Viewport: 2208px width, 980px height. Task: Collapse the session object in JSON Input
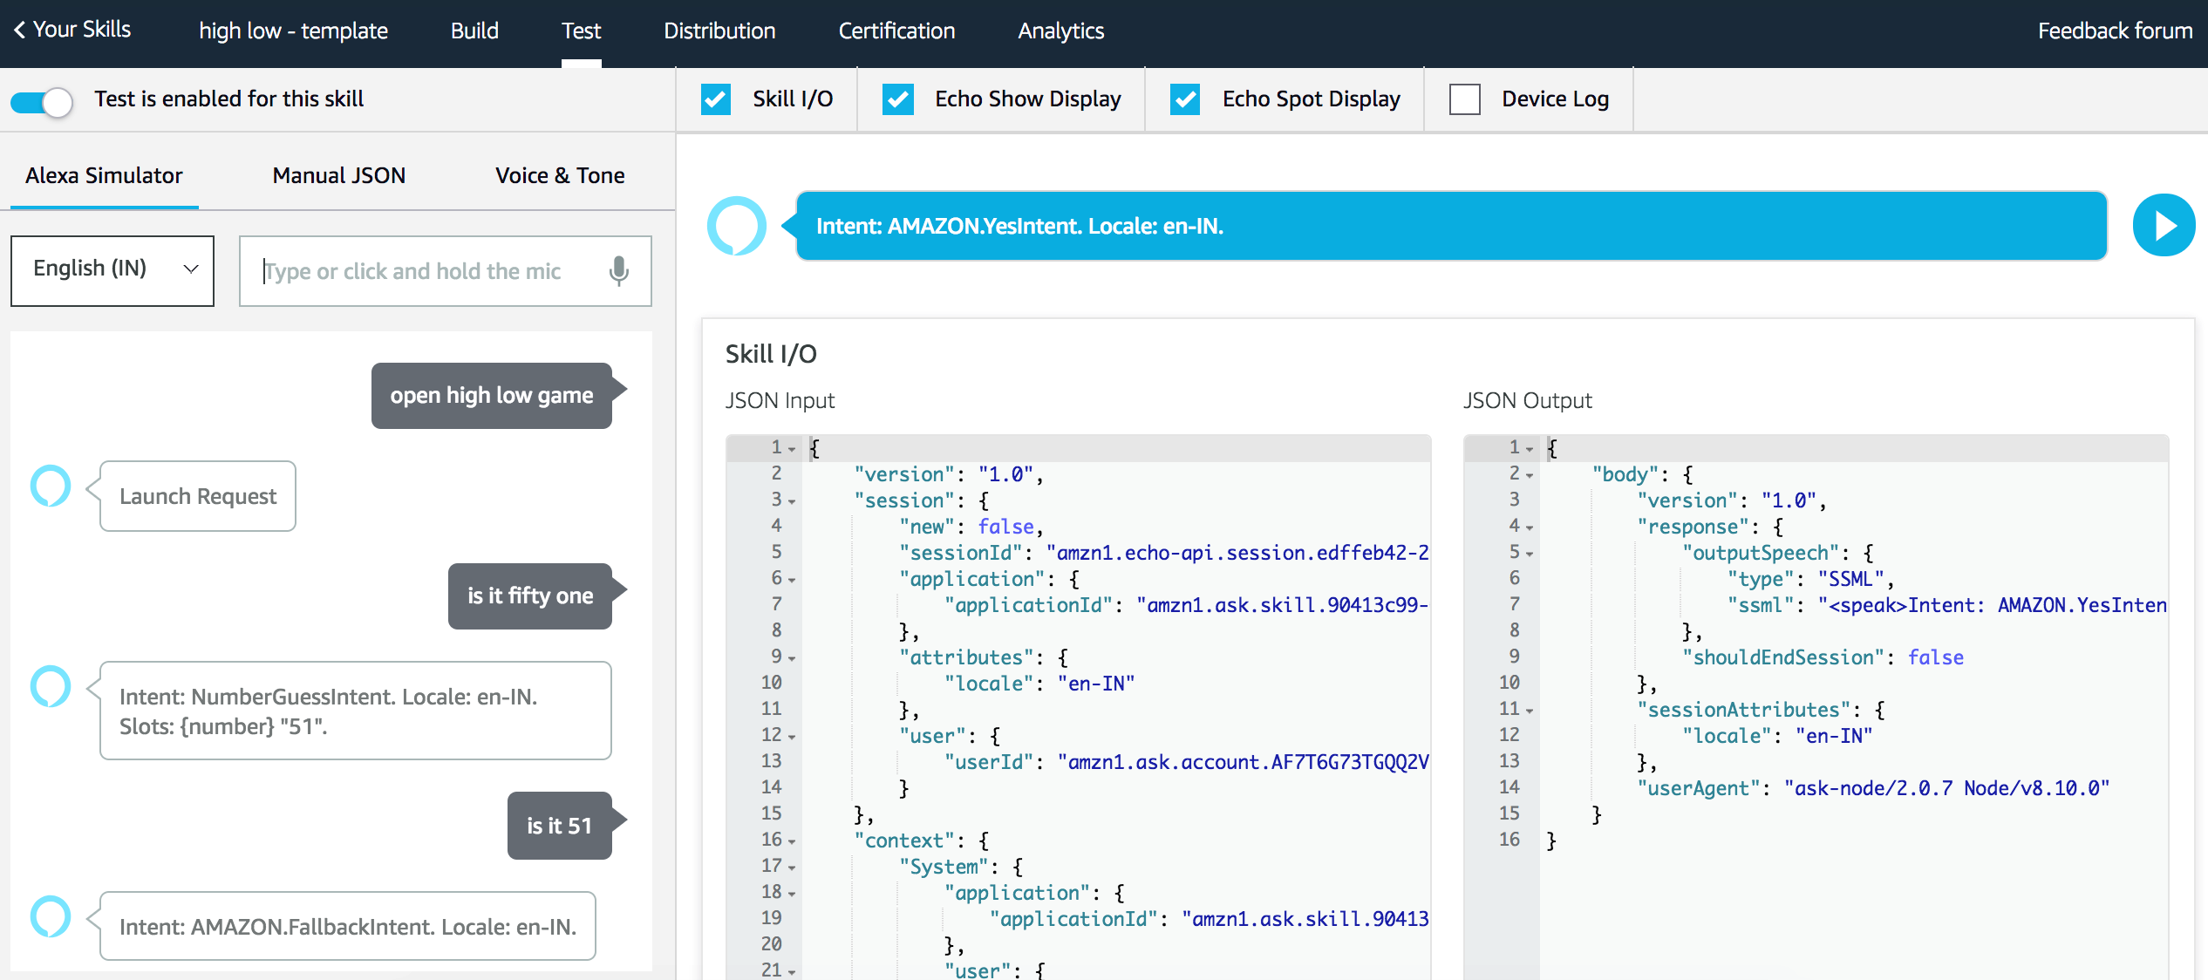click(x=793, y=500)
